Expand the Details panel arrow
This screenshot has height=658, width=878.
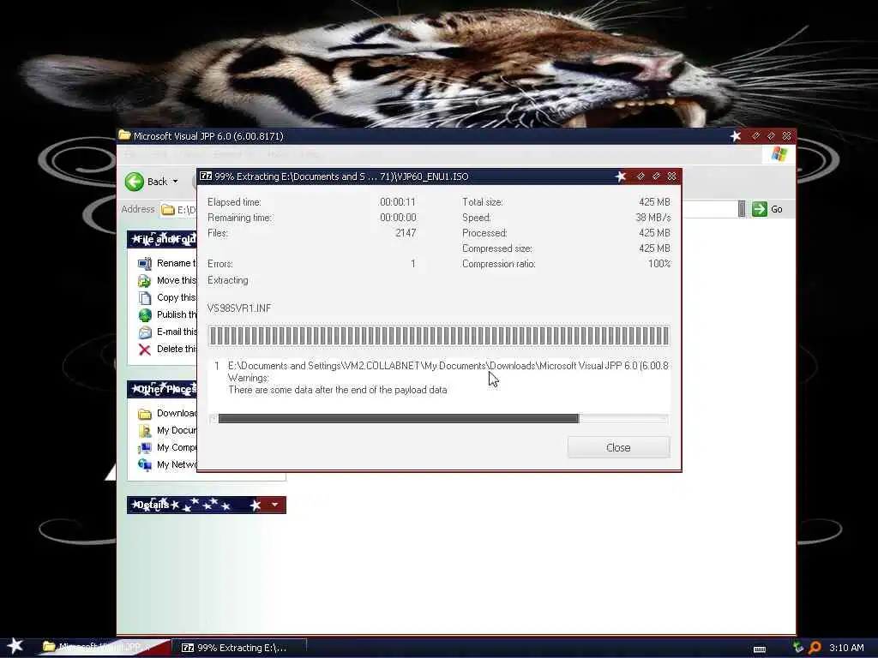tap(274, 505)
